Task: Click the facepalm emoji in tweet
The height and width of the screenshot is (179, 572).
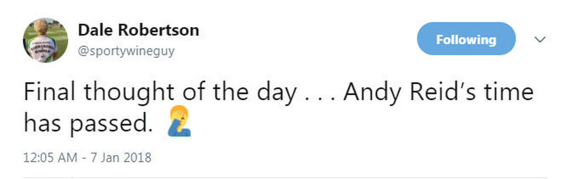Action: tap(180, 122)
